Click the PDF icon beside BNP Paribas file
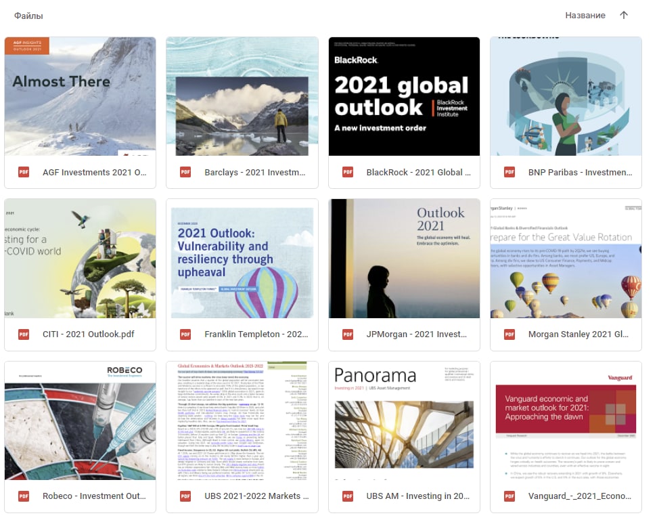 [x=509, y=173]
